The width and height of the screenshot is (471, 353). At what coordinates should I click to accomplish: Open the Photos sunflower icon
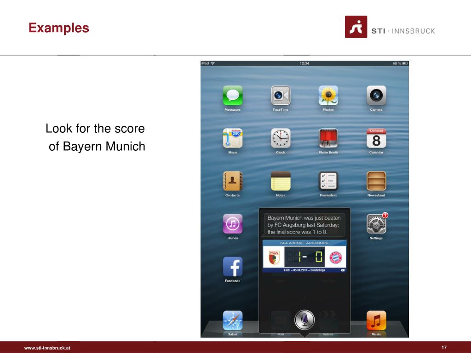coord(328,96)
